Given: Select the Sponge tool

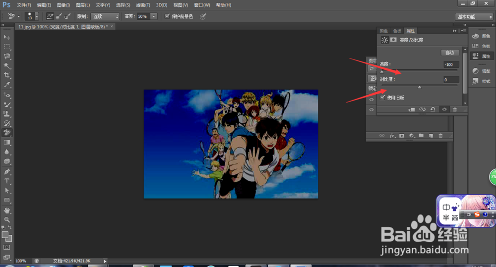Looking at the screenshot, I should click(x=6, y=161).
